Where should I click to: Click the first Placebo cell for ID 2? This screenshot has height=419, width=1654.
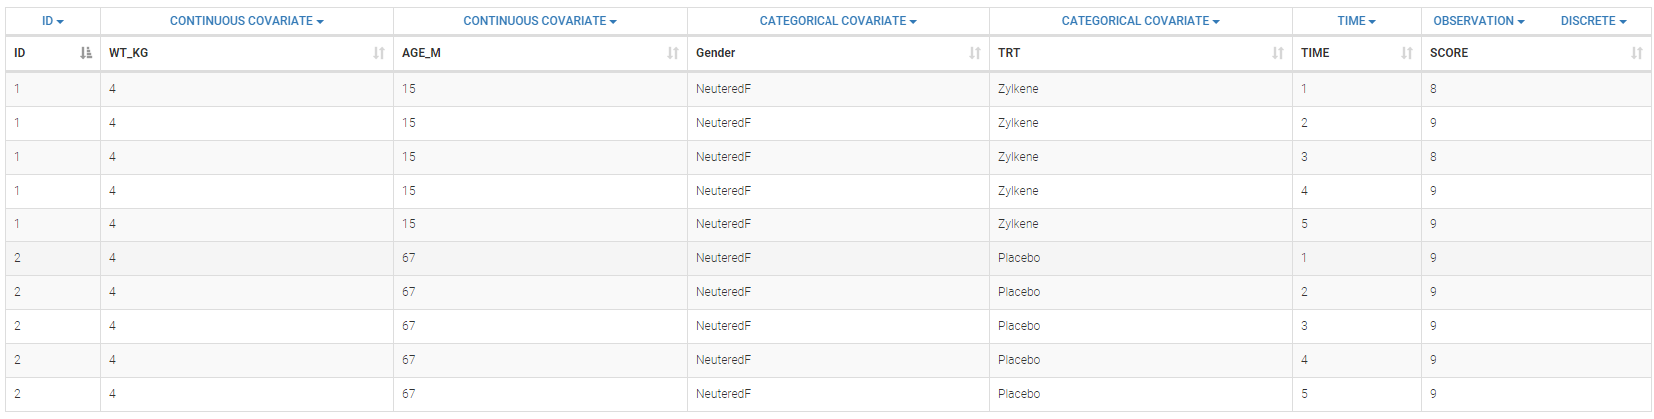(x=1019, y=258)
